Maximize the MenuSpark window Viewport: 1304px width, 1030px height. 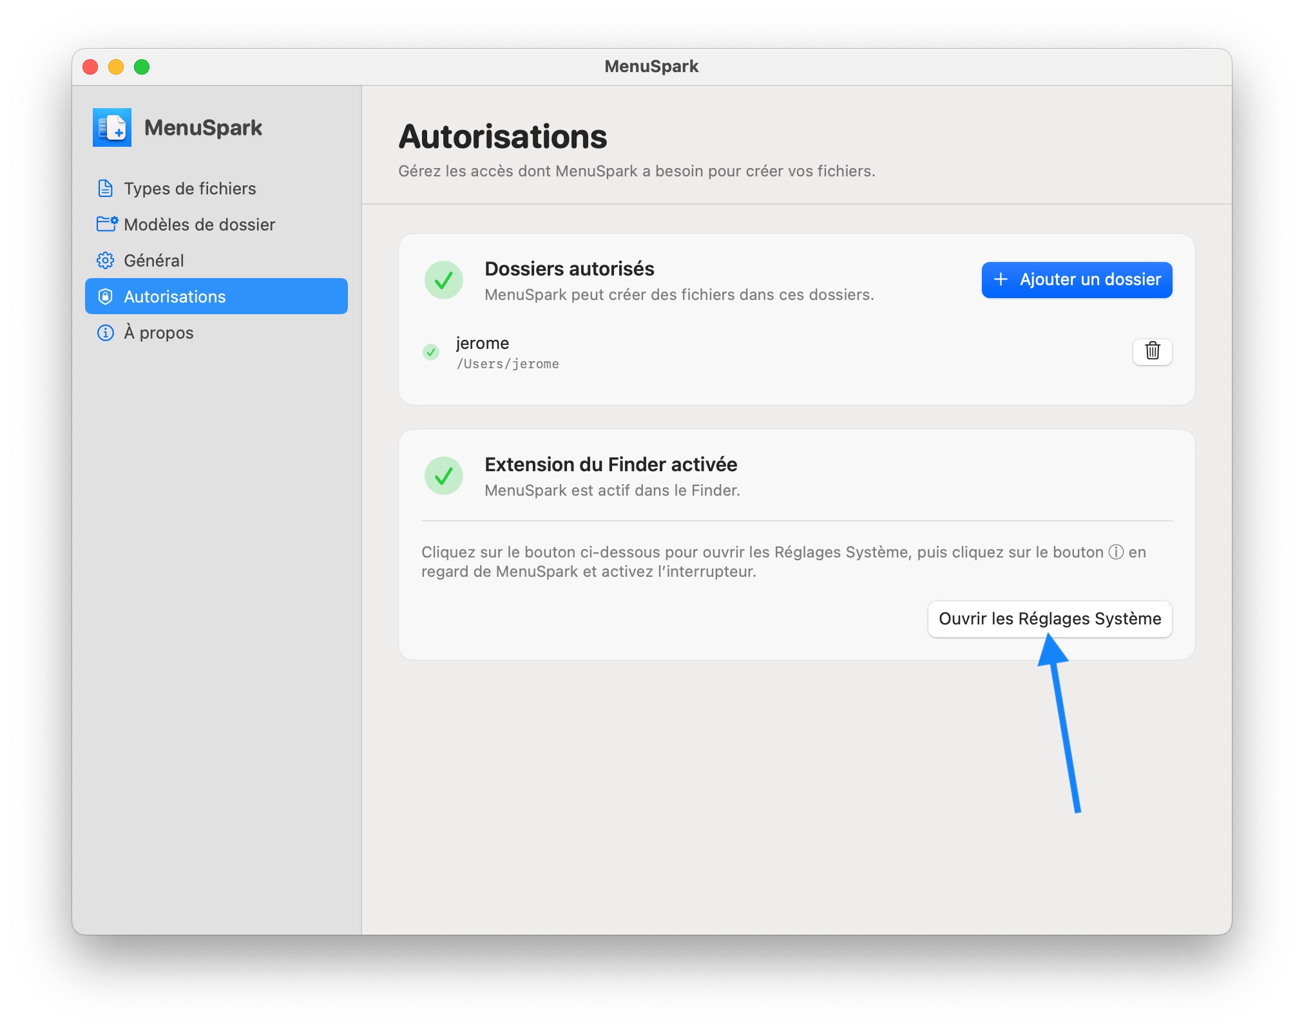point(142,67)
